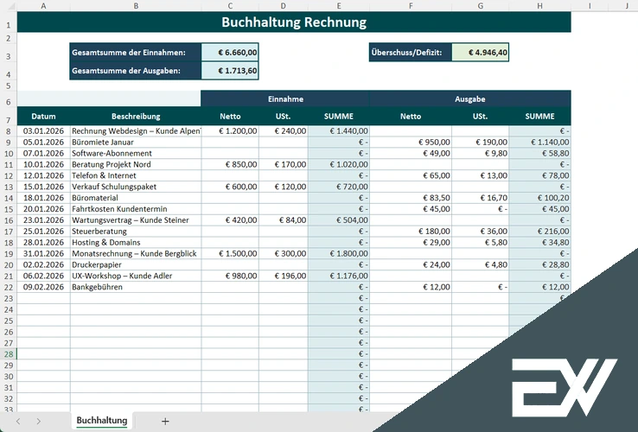Viewport: 638px width, 432px height.
Task: Select income USt. € 84,00
Action: click(x=284, y=220)
